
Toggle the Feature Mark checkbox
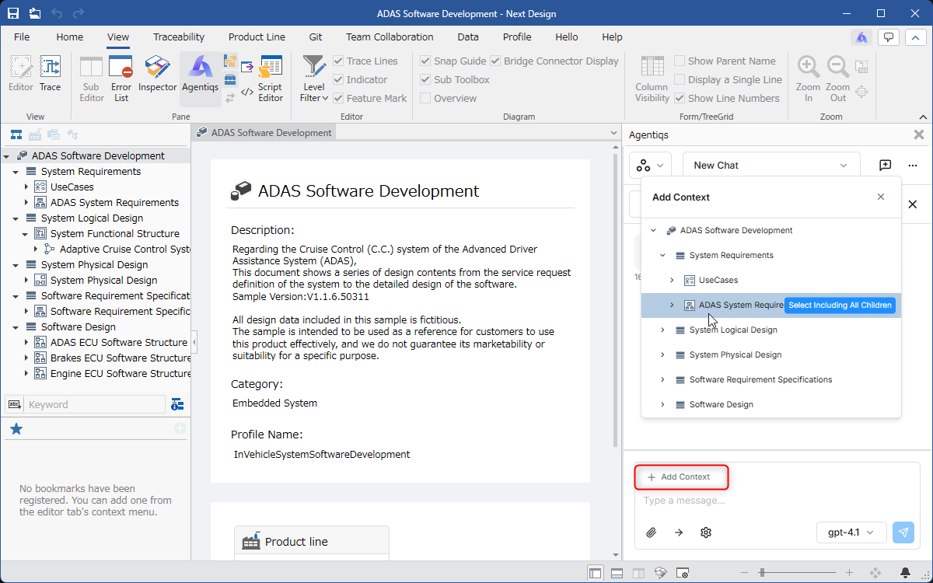(339, 98)
